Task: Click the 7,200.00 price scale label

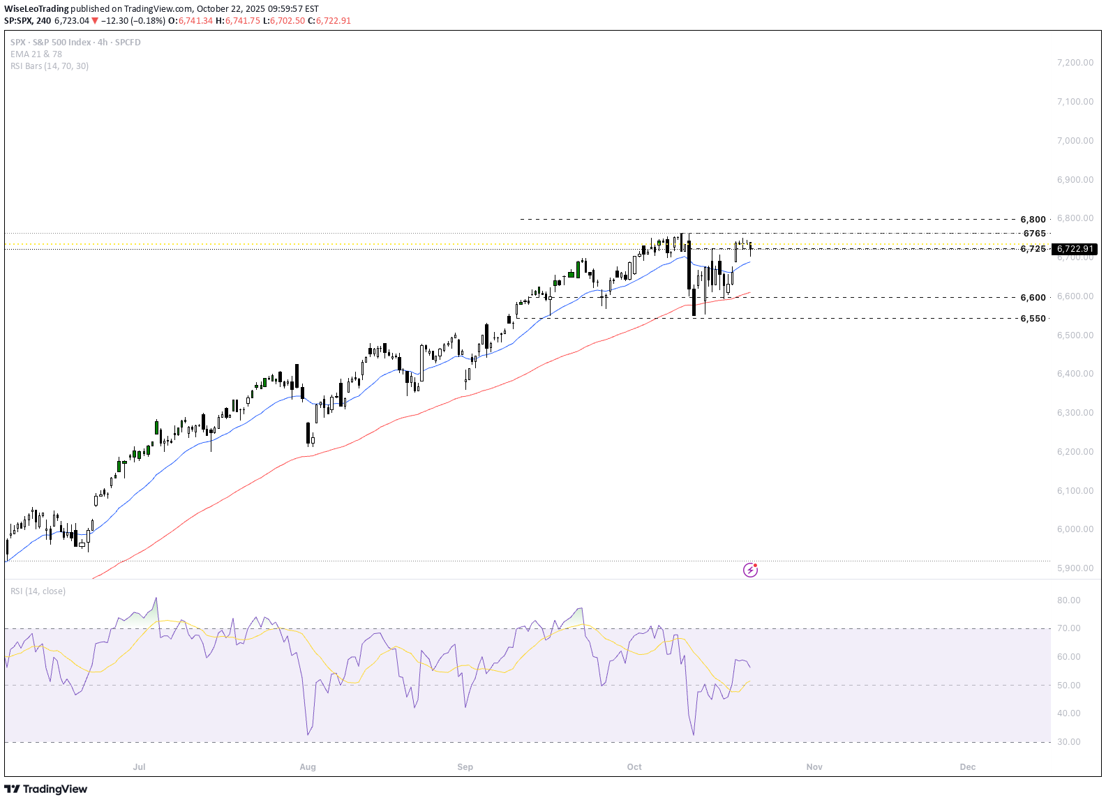Action: pyautogui.click(x=1075, y=63)
